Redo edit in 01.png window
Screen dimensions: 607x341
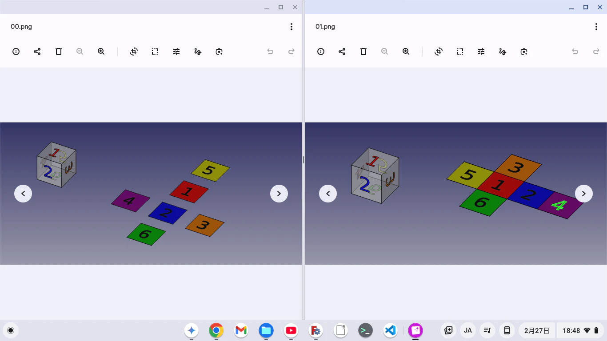click(596, 52)
